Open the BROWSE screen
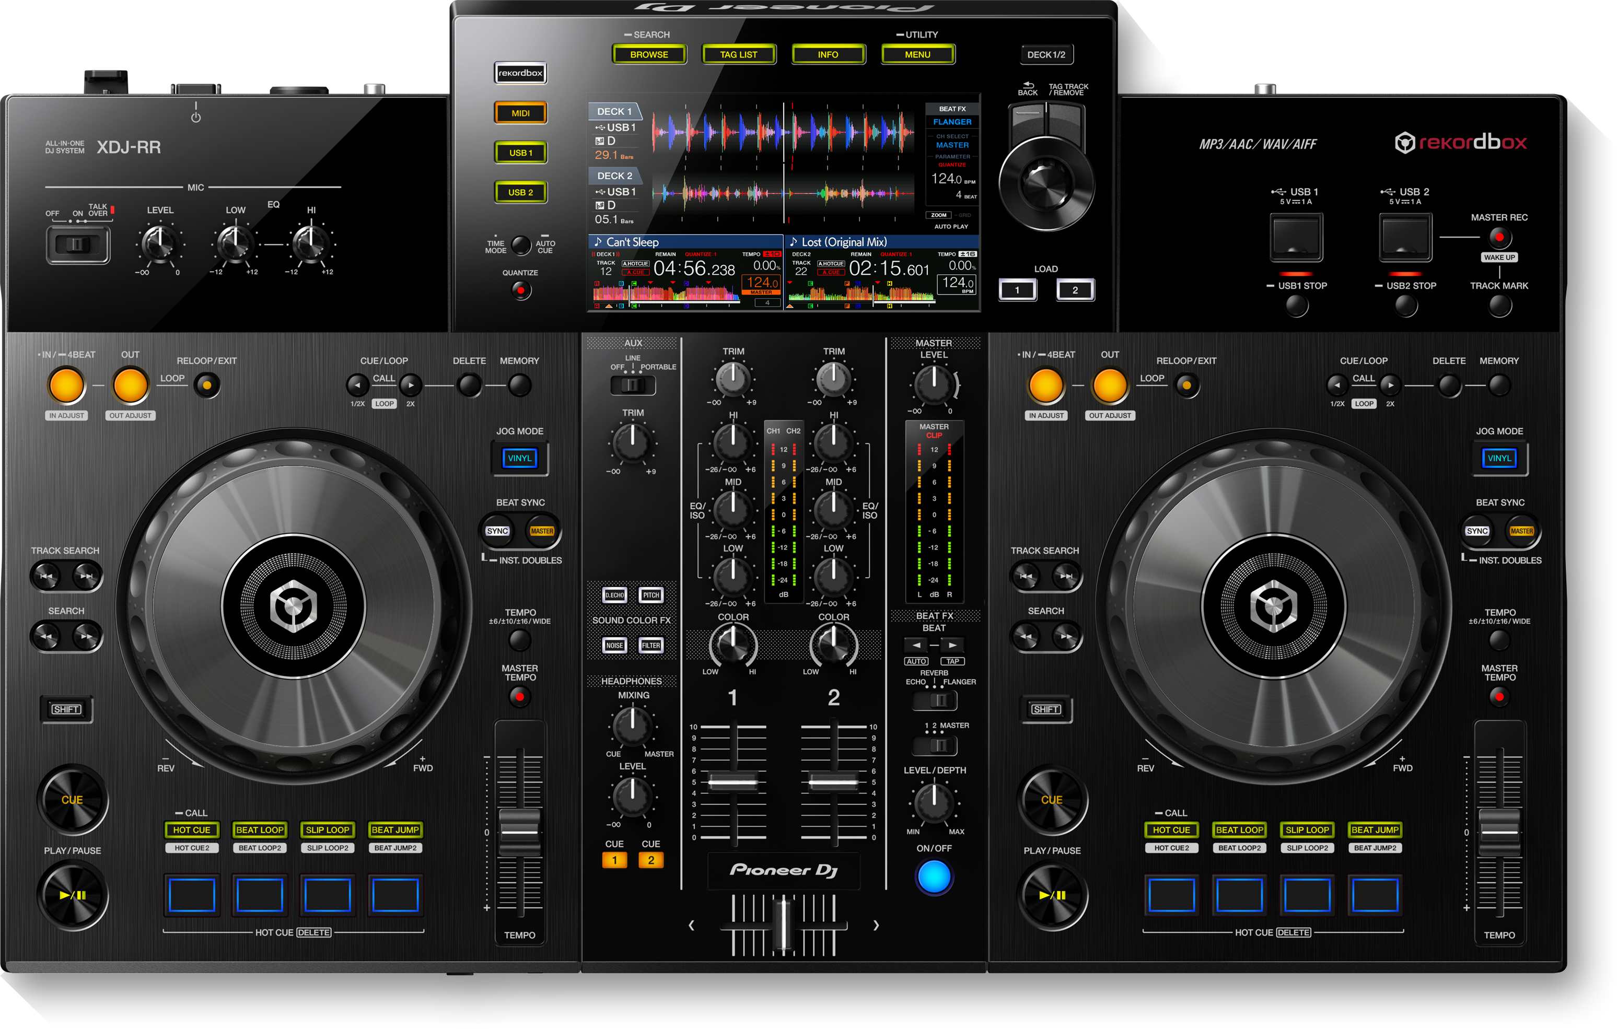The width and height of the screenshot is (1617, 1029). coord(649,54)
